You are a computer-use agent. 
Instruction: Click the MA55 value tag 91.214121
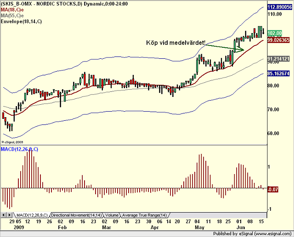pos(279,59)
